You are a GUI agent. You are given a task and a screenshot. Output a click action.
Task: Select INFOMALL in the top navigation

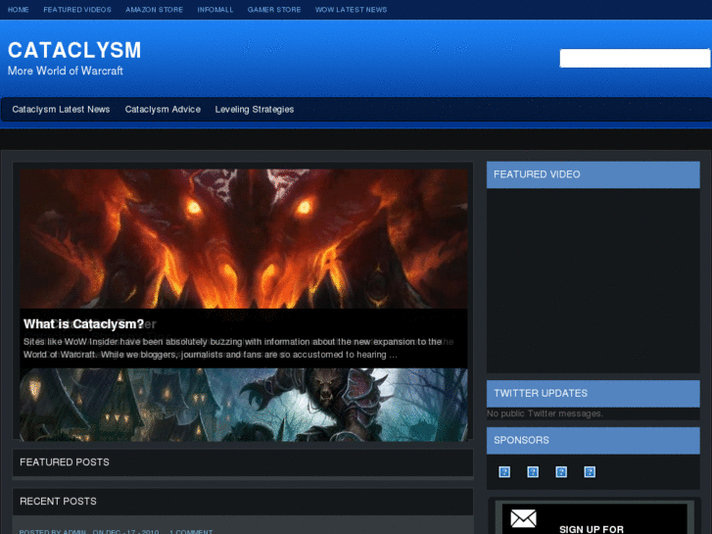(215, 10)
